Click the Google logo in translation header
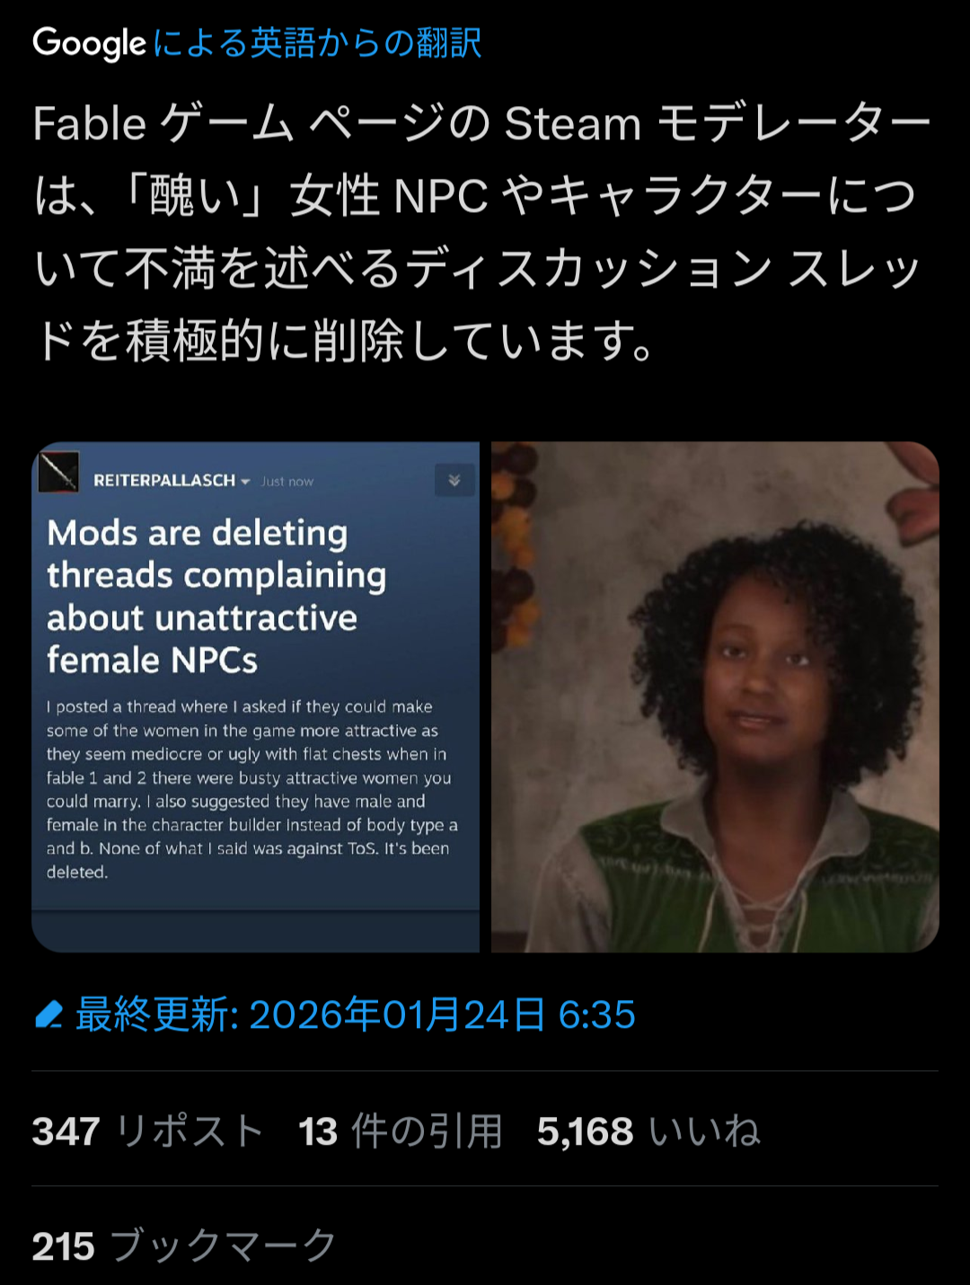 [89, 43]
